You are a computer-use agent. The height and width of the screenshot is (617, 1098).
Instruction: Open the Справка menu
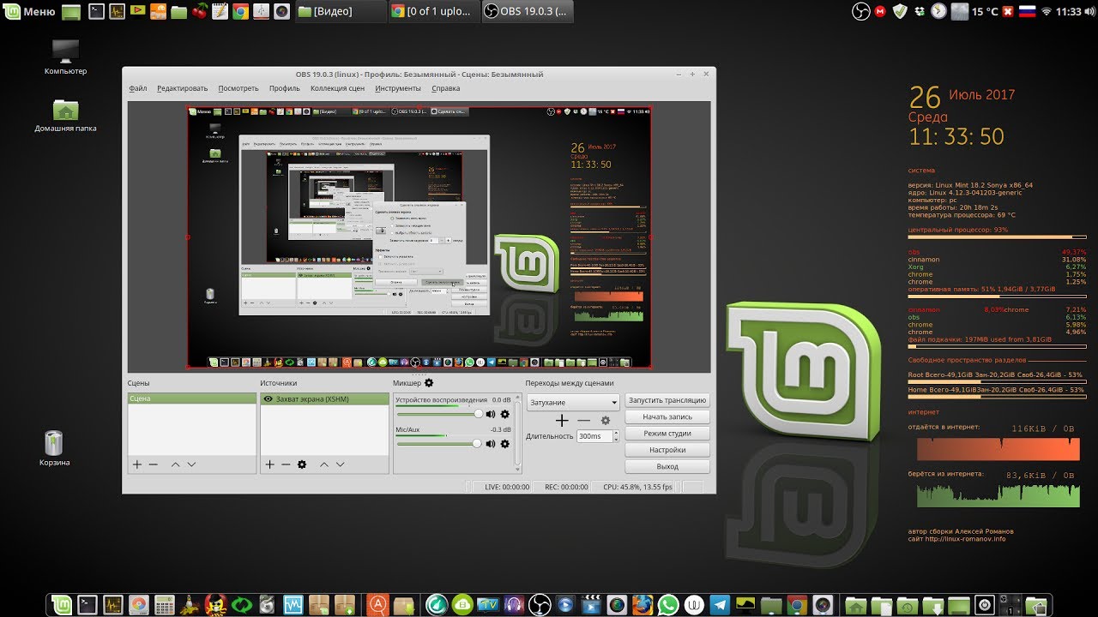pyautogui.click(x=445, y=88)
